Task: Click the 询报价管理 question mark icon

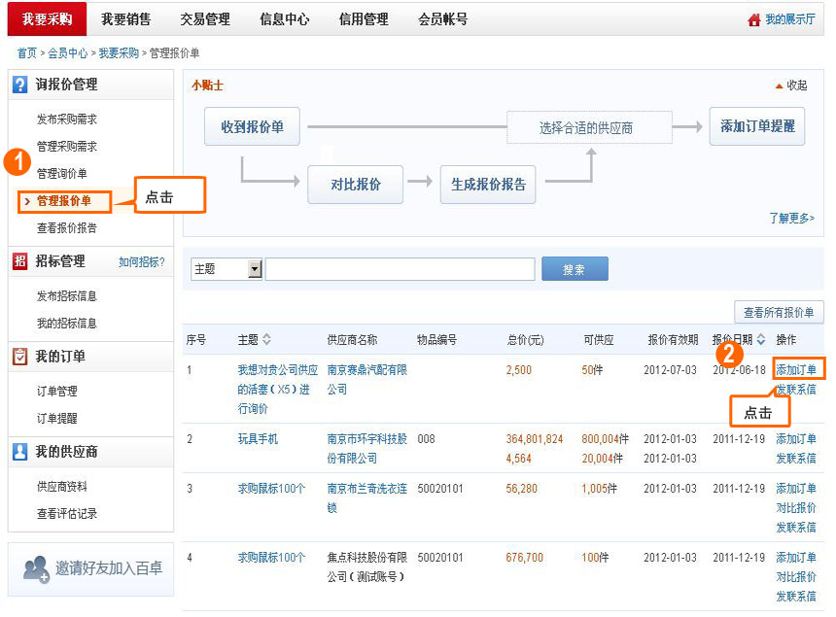Action: tap(20, 85)
